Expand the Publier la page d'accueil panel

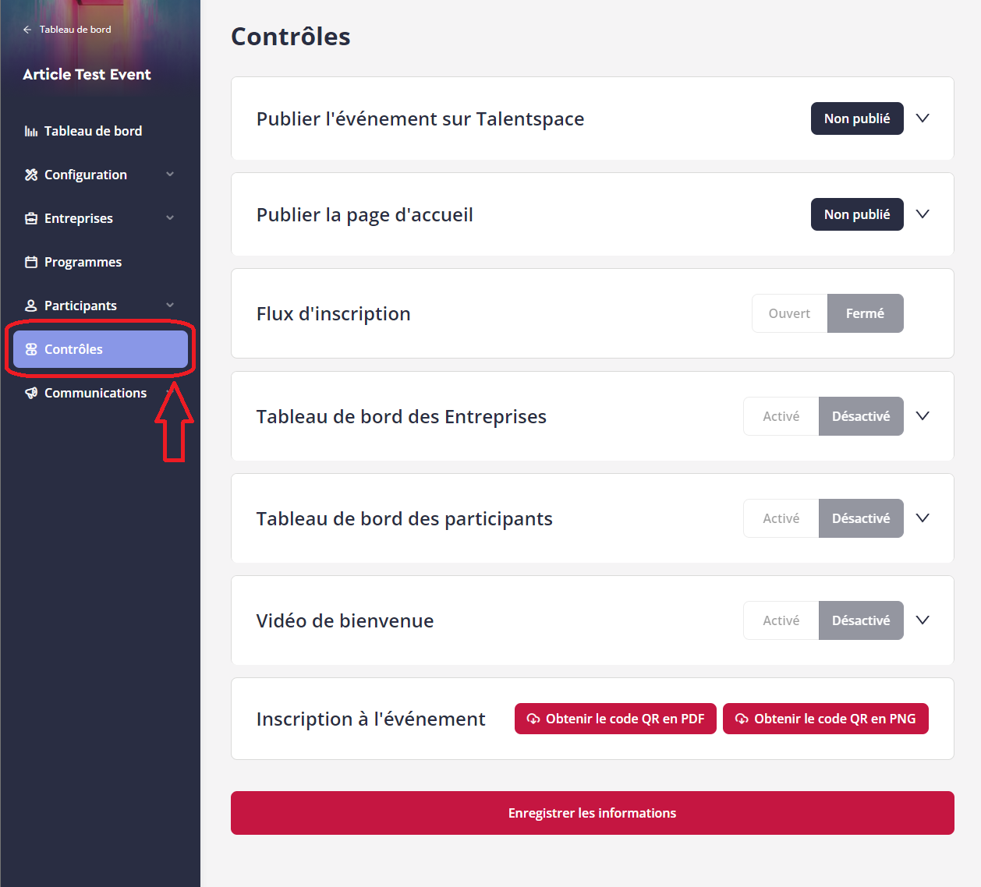[x=923, y=214]
